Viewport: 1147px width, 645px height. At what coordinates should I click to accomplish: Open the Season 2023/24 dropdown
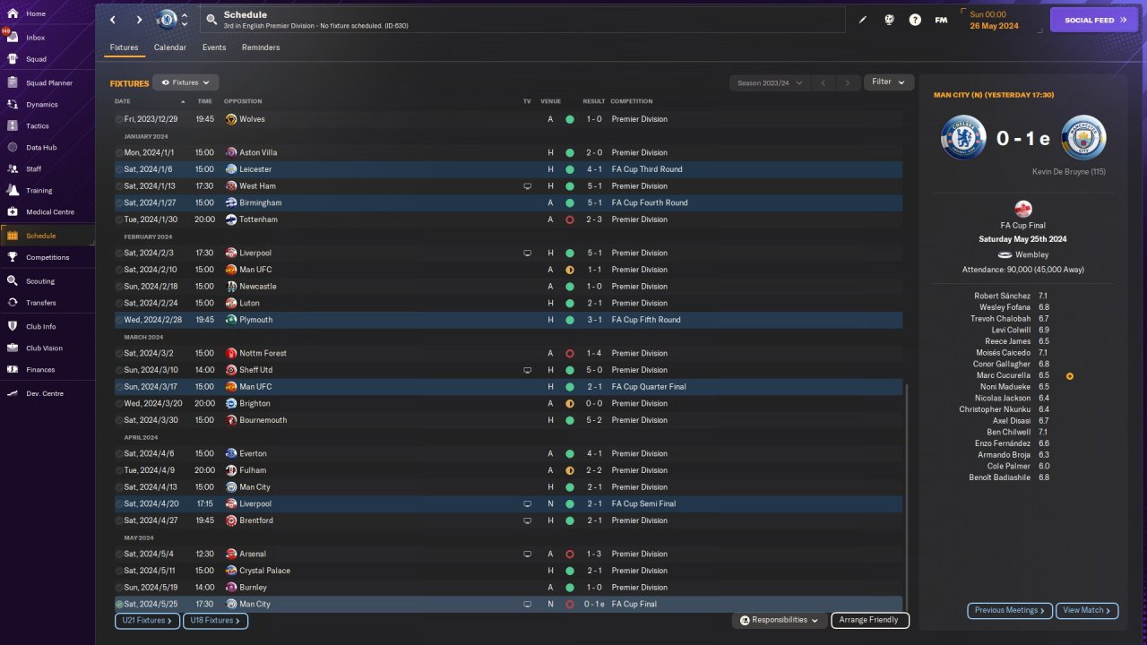[769, 82]
